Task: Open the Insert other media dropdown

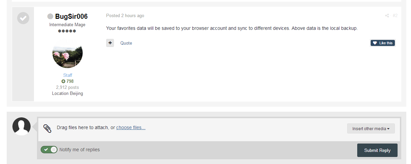Action: coord(371,128)
